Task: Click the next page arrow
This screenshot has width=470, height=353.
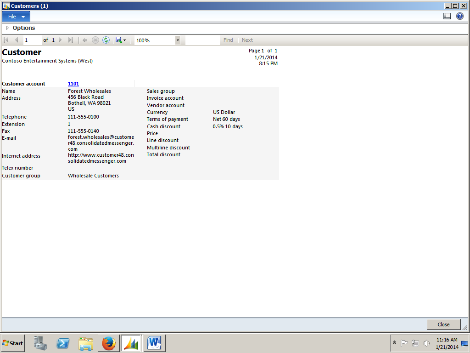Action: pyautogui.click(x=60, y=40)
